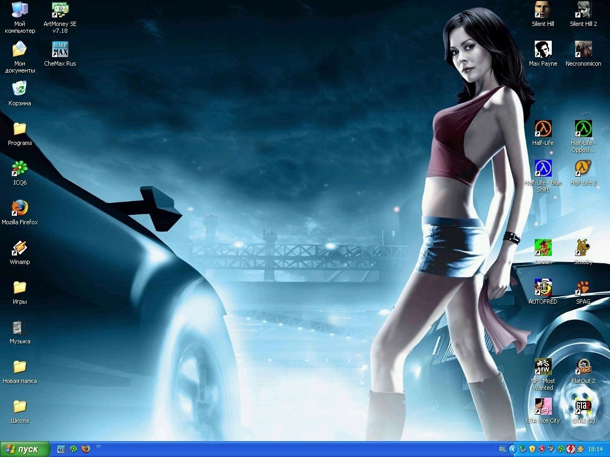Click the Half-Life 2 desktop shortcut
This screenshot has width=610, height=457.
pos(583,169)
